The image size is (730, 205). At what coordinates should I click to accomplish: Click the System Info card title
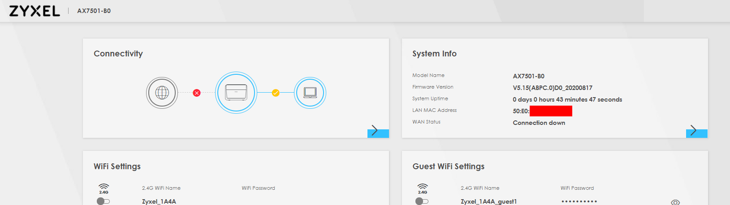click(x=434, y=54)
